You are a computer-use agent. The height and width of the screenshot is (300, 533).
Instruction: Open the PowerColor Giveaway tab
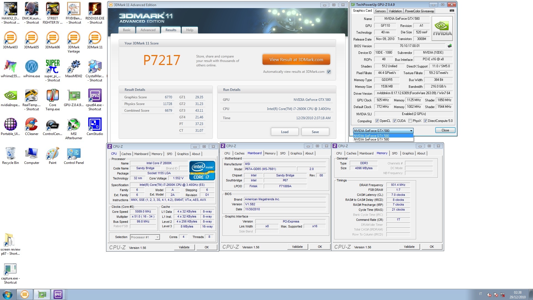coord(419,11)
